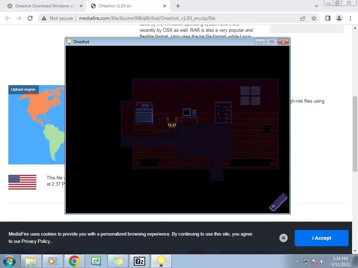
Task: Open the Chrome profile menu
Action: pos(339,18)
